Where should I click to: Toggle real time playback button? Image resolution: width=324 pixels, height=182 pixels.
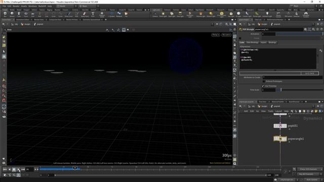[x=18, y=175]
